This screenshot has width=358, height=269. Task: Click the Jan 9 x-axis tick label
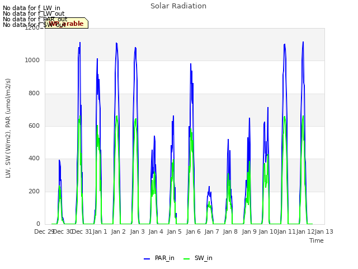point(249,231)
